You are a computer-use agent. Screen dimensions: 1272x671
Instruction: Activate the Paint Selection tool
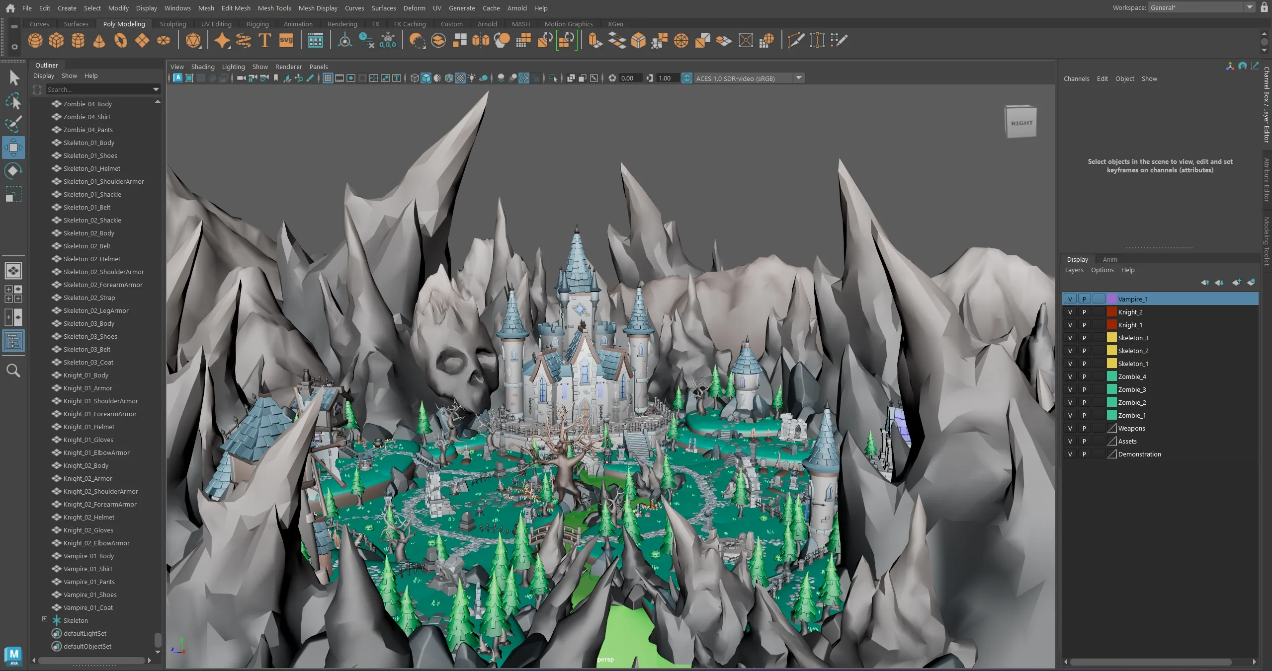click(x=13, y=124)
